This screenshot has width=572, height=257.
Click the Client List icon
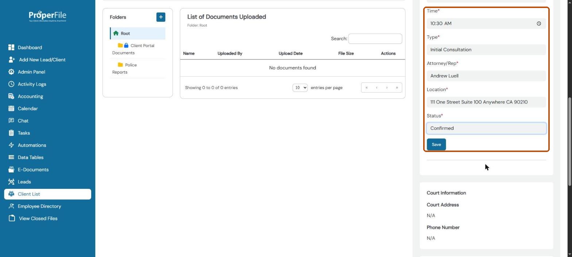11,194
